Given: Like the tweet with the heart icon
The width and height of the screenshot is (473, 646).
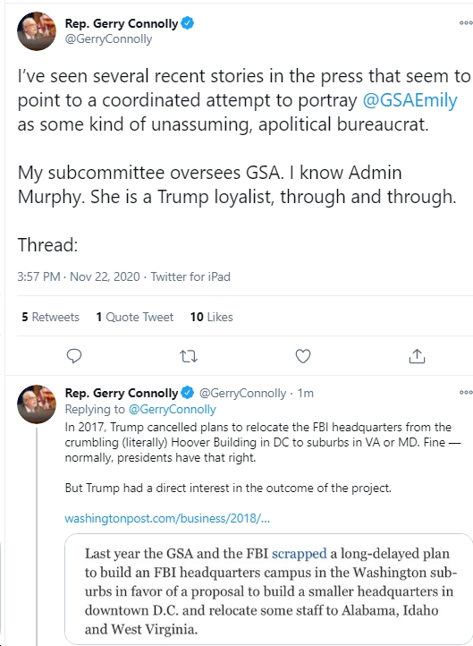Looking at the screenshot, I should 303,356.
